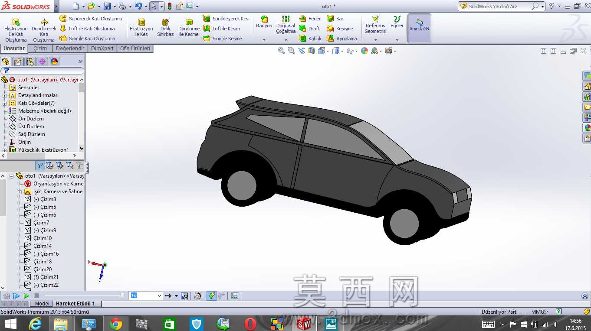Open the DimXpertManager crosshair panel tab
Screen dimensions: 591x331
coord(42,62)
